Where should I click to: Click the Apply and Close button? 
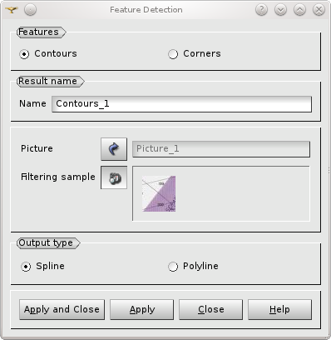[x=62, y=309]
